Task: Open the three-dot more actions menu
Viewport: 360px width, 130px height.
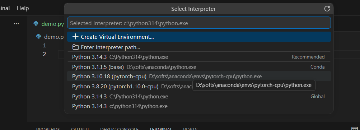Action: (17, 23)
